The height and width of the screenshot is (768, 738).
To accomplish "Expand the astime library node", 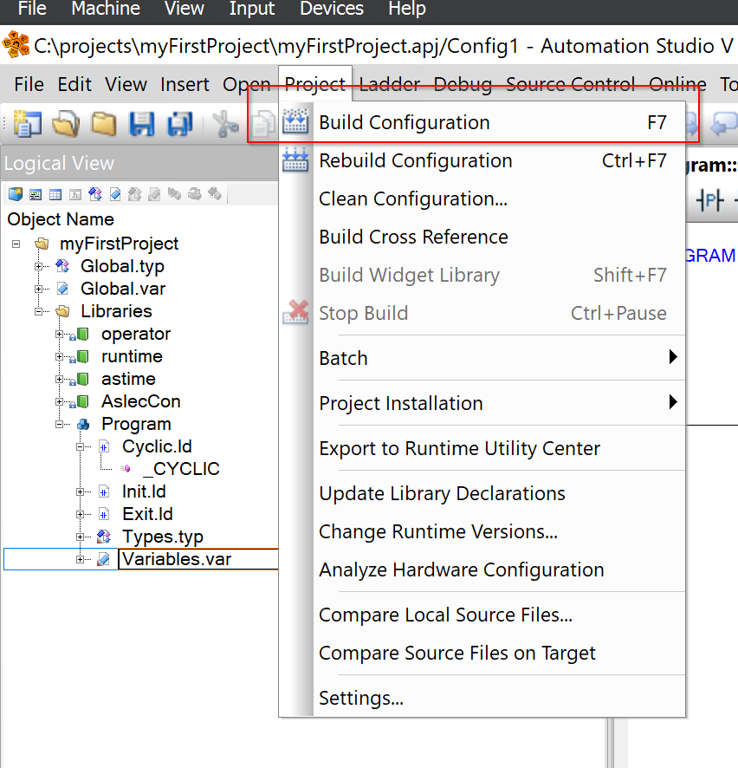I will (x=59, y=379).
